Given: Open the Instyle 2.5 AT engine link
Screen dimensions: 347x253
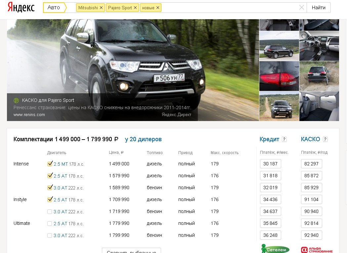Looking at the screenshot, I should (61, 200).
